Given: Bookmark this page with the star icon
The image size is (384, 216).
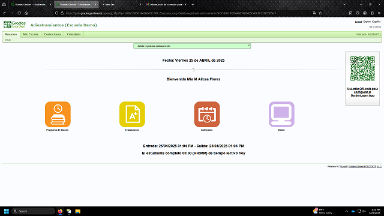Looking at the screenshot, I should click(x=320, y=13).
